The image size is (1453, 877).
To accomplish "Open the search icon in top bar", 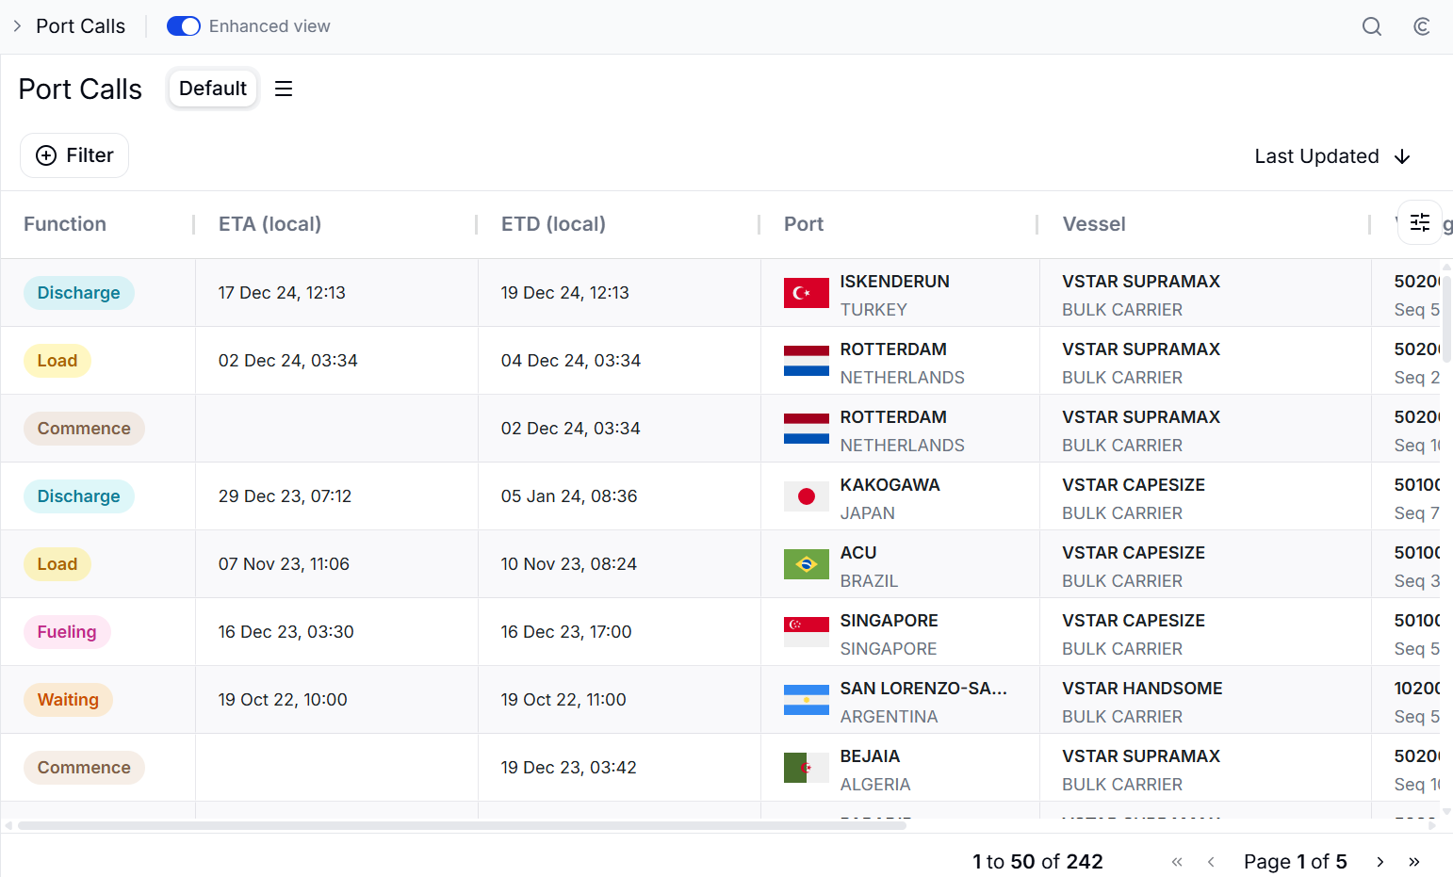I will [1372, 26].
